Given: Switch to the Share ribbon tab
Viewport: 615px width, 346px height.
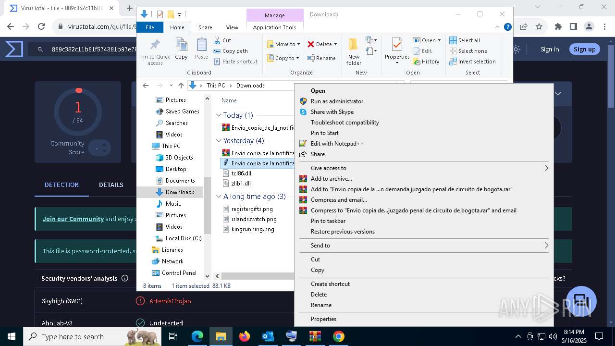Looking at the screenshot, I should (205, 27).
